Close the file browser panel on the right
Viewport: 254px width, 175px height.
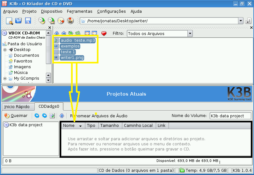pyautogui.click(x=251, y=27)
